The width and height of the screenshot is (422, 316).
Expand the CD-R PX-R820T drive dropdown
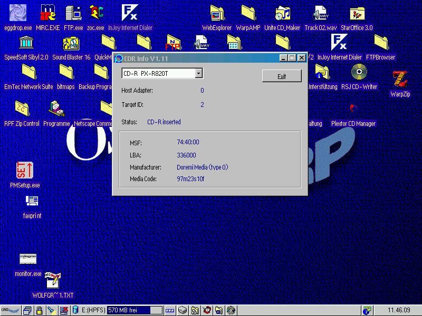pos(199,73)
